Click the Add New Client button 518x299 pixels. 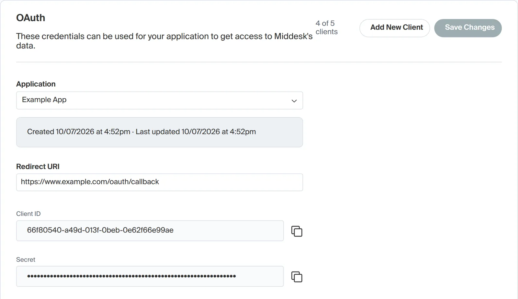[x=395, y=28]
